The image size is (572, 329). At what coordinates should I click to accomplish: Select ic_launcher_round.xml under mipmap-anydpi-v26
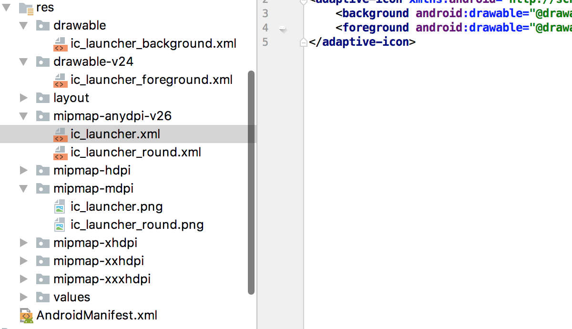click(135, 152)
